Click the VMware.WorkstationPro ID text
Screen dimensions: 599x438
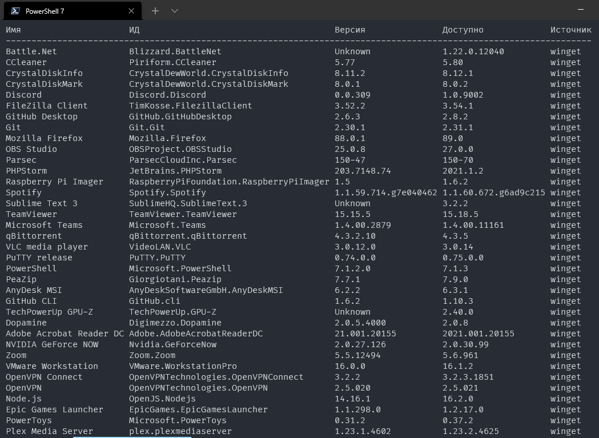pos(183,366)
